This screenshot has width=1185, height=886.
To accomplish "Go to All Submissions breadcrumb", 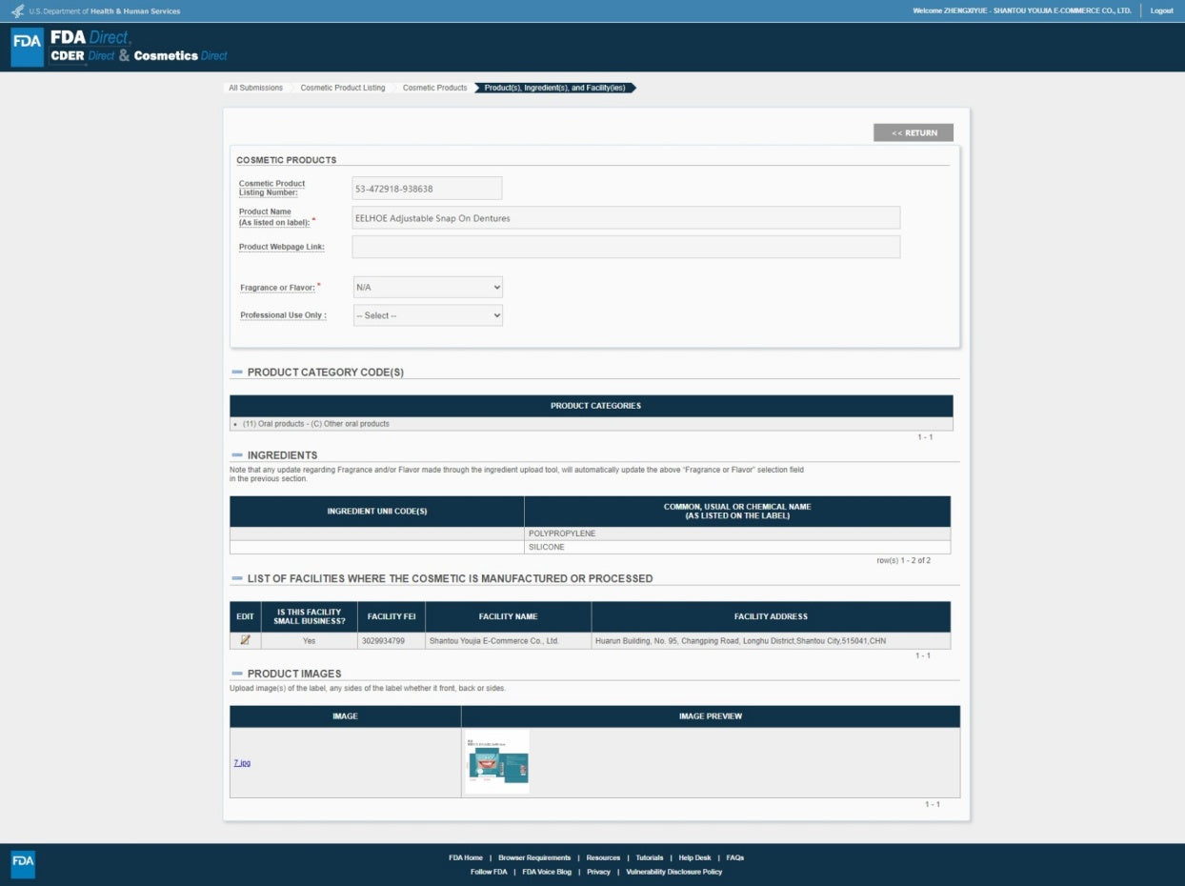I will (x=255, y=88).
